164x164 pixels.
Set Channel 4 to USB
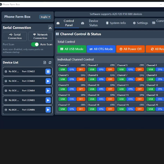[x=151, y=70]
